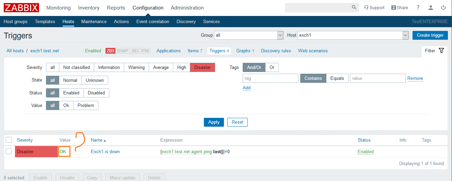Image resolution: width=452 pixels, height=181 pixels.
Task: Open help with the question mark icon
Action: [418, 7]
